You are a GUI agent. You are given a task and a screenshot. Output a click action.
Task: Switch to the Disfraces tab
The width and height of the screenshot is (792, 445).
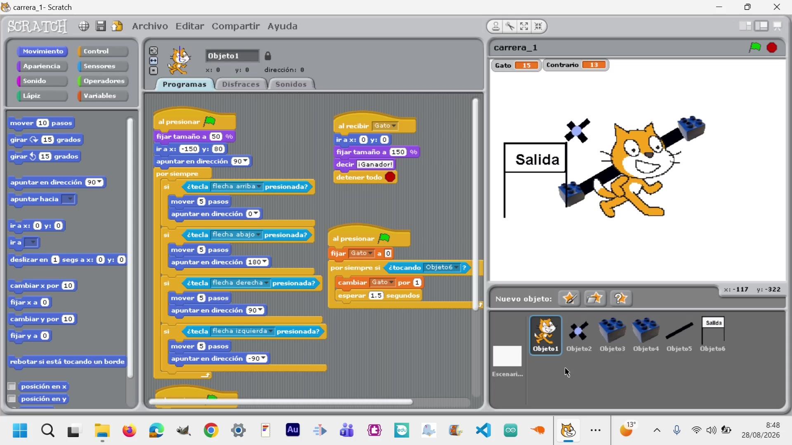[x=241, y=84]
